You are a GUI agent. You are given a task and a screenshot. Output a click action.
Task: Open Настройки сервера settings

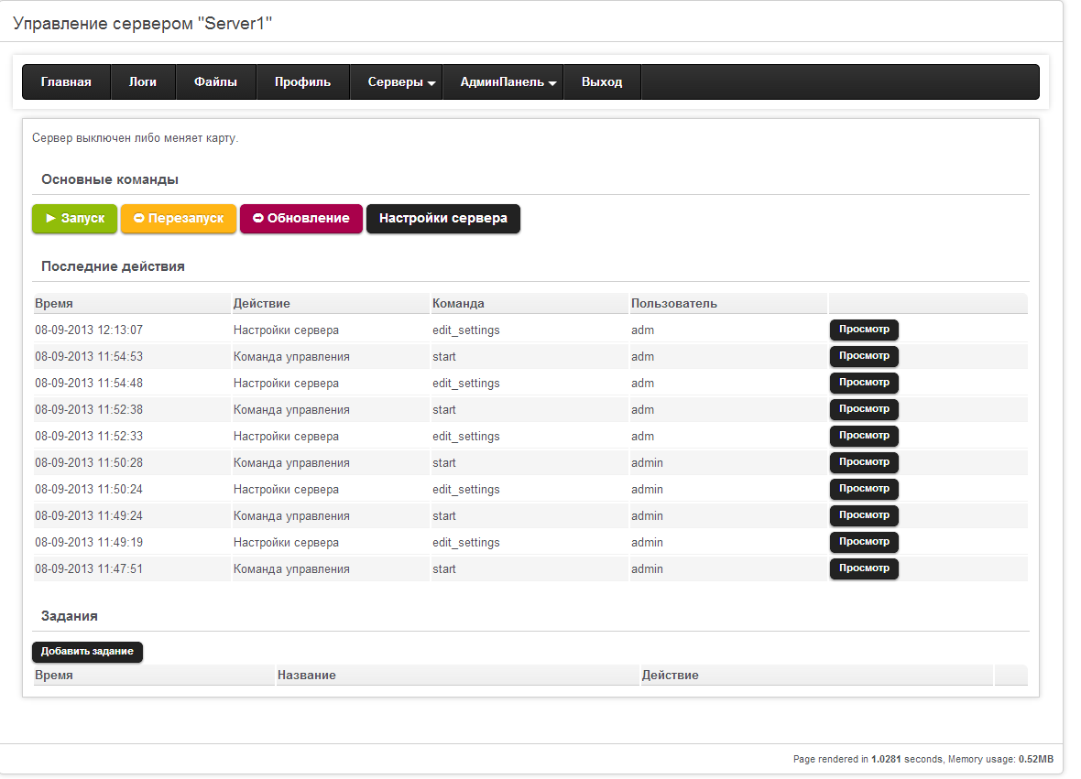click(x=442, y=219)
